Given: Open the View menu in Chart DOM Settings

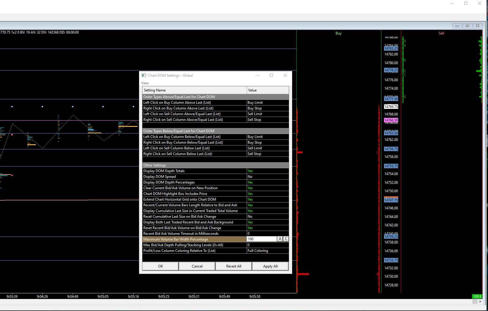Looking at the screenshot, I should coord(145,83).
